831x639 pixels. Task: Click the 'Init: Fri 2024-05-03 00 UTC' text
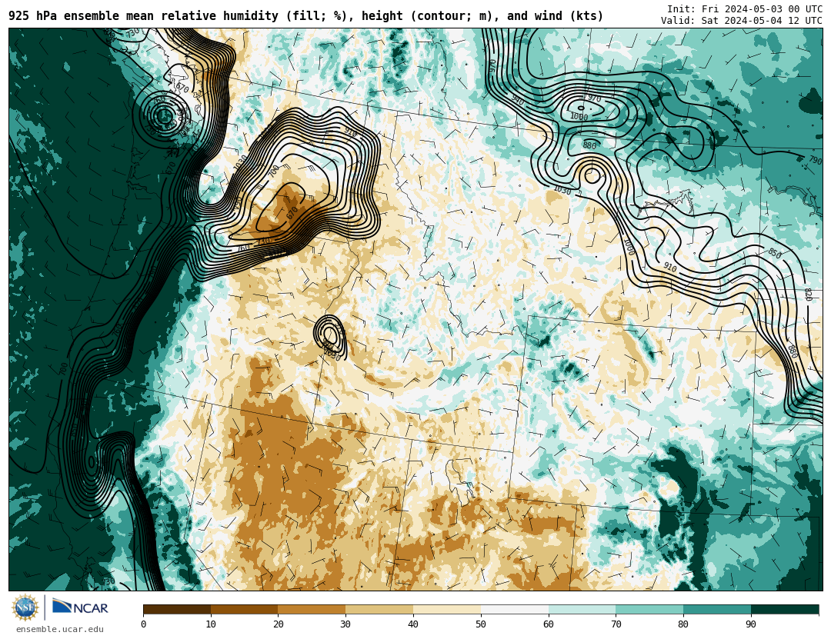click(x=745, y=9)
